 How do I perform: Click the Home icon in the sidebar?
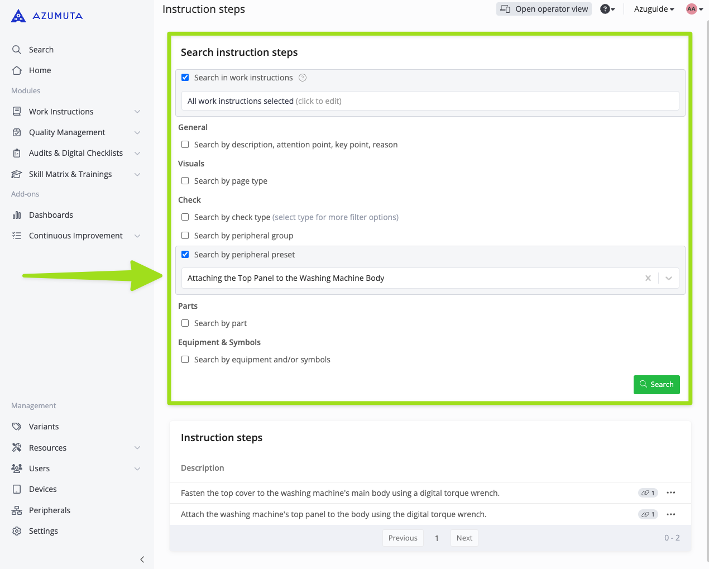(x=17, y=70)
